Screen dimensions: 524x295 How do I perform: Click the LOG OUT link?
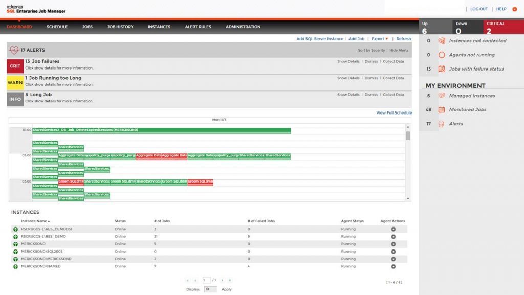(x=479, y=9)
